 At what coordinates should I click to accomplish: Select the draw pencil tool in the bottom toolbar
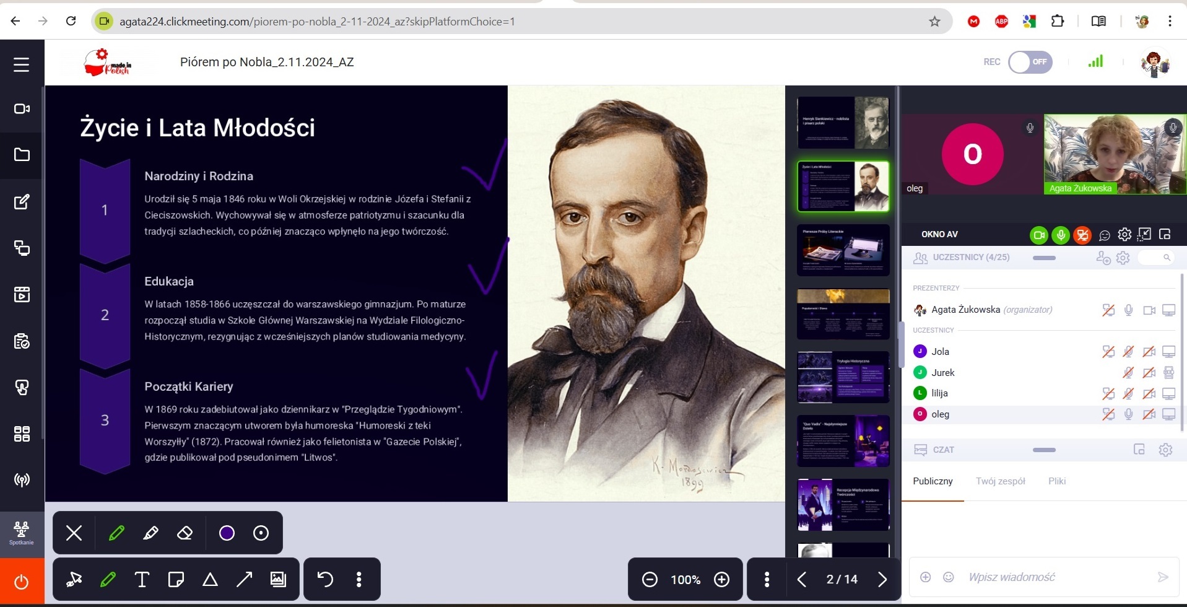coord(108,580)
